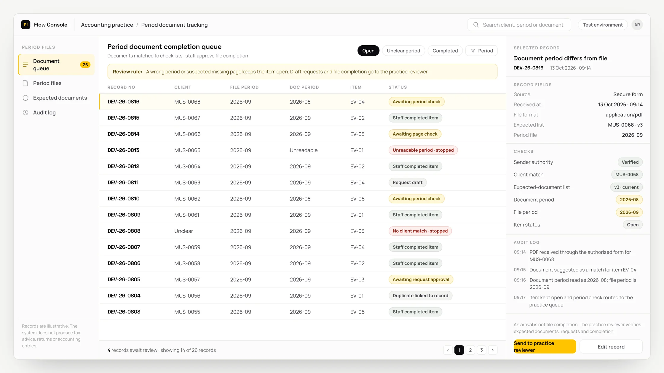Click Send to practice reviewer button
Image resolution: width=664 pixels, height=373 pixels.
pyautogui.click(x=545, y=346)
